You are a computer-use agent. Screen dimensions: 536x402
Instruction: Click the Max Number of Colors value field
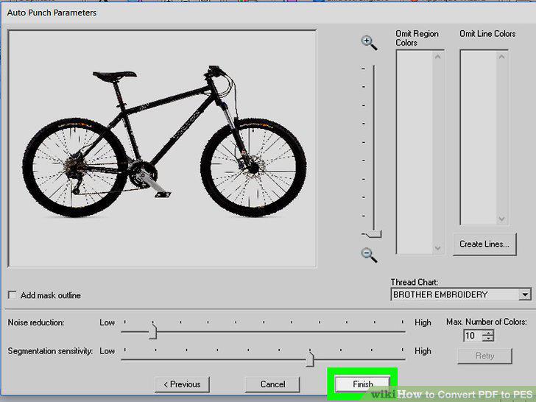tap(473, 335)
